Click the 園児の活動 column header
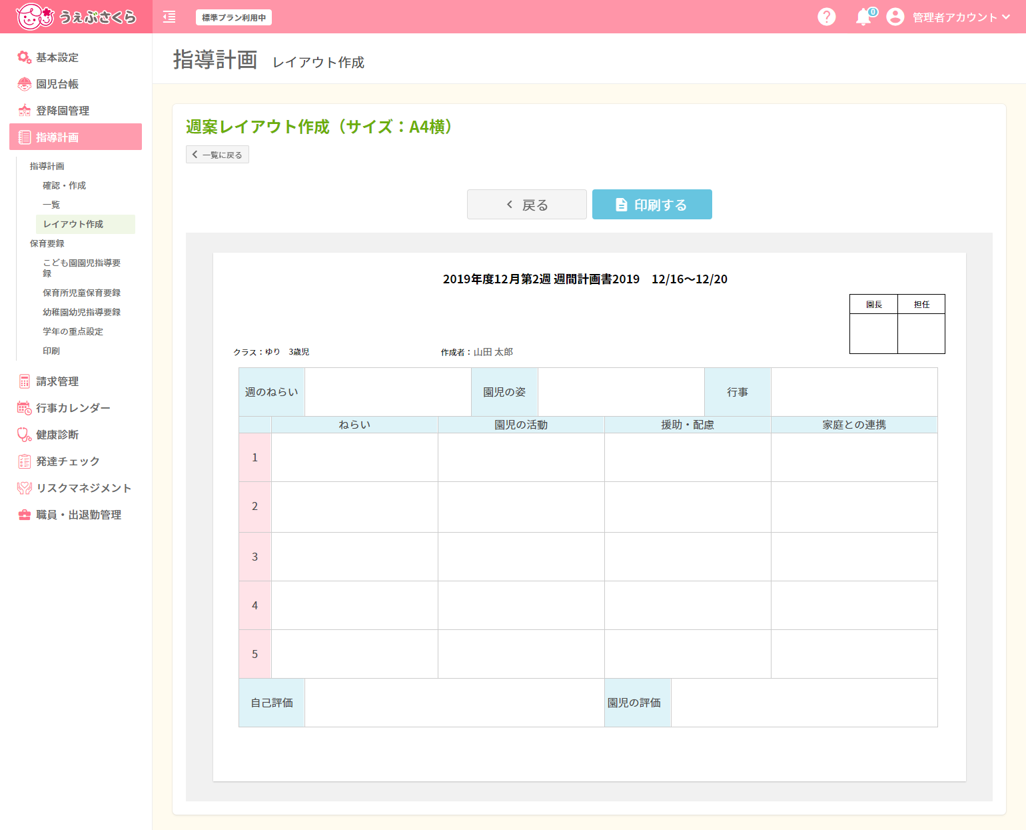1026x830 pixels. point(521,425)
